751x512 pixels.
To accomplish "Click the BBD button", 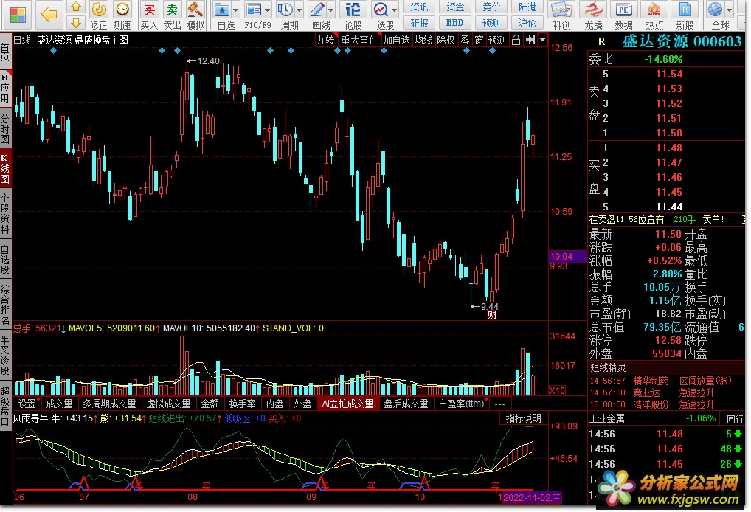I will (x=455, y=23).
